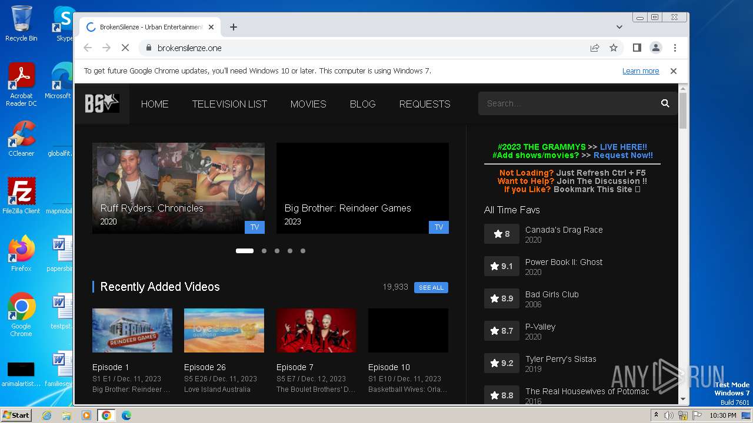This screenshot has height=423, width=753.
Task: Open Google Chrome desktop shortcut
Action: pos(21,315)
